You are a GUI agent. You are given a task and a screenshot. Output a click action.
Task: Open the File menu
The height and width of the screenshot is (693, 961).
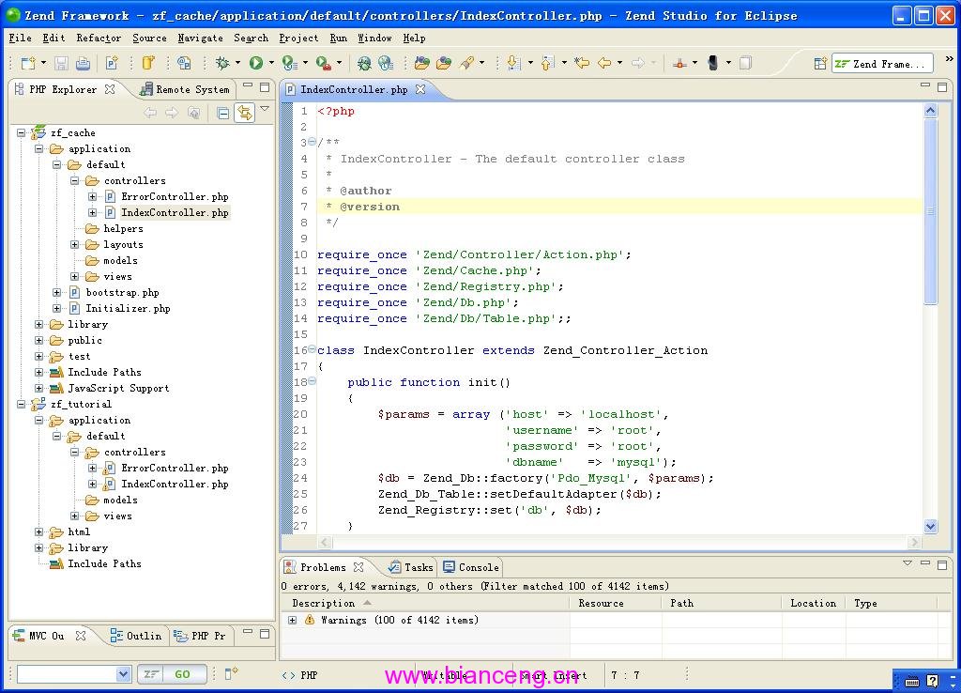[x=21, y=38]
